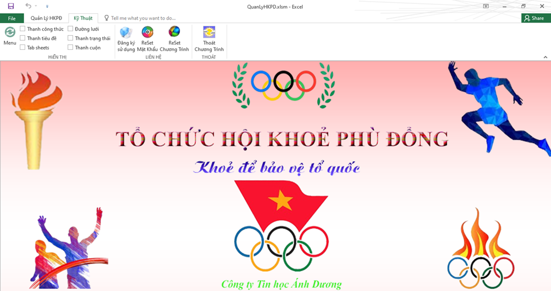Toggle Thanh trạng thái checkbox
This screenshot has height=291, width=551.
pos(70,38)
